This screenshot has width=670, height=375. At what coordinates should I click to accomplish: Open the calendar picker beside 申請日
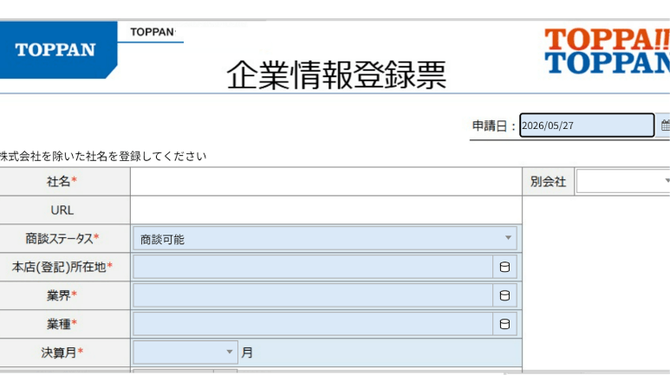tap(664, 126)
